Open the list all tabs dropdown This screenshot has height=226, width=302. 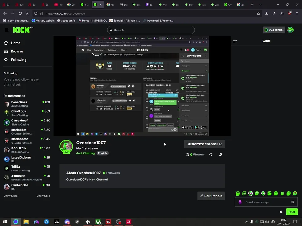260,5
